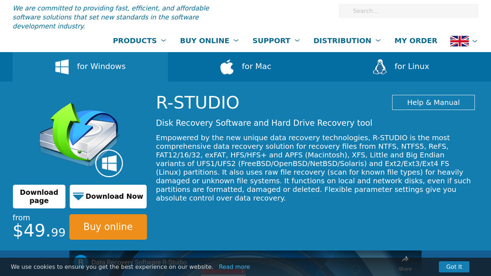Open the BUY ONLINE dropdown
The image size is (491, 276).
pyautogui.click(x=209, y=41)
